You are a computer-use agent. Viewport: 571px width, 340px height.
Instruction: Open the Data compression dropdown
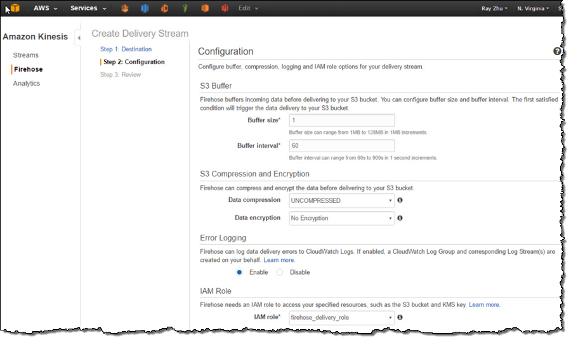pyautogui.click(x=341, y=200)
